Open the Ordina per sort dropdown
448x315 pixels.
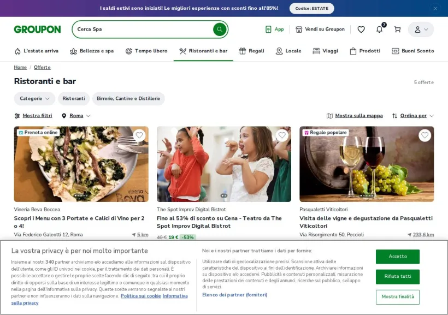(413, 116)
